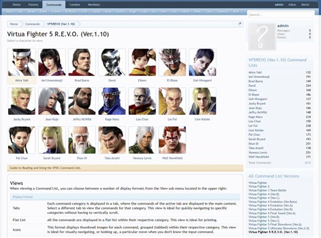This screenshot has height=238, width=321.
Task: Open Shun Di in sidebar command list
Action: click(254, 143)
